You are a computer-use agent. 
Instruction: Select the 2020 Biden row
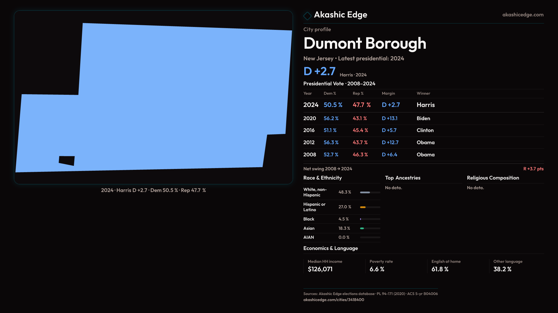click(423, 119)
